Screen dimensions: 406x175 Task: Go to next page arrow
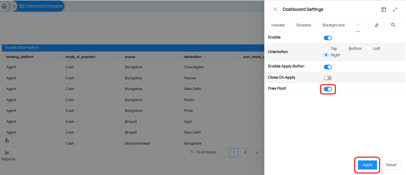257,153
